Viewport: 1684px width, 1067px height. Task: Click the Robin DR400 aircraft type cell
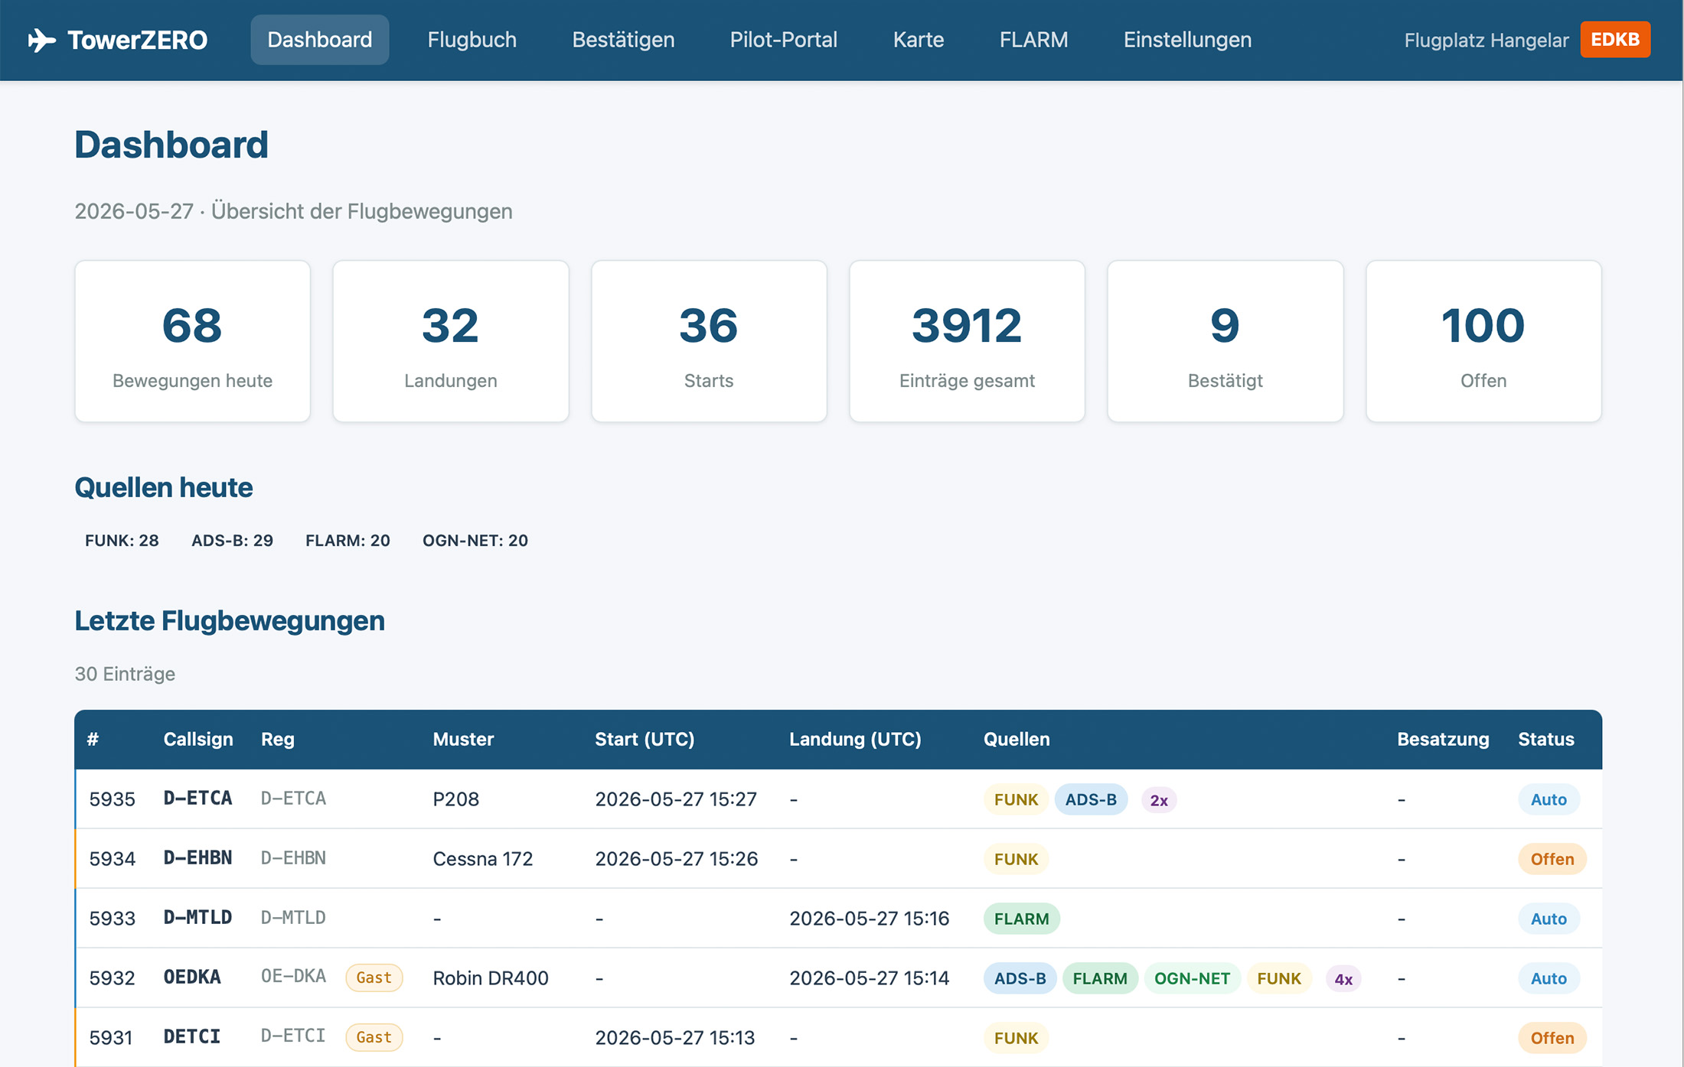coord(491,978)
